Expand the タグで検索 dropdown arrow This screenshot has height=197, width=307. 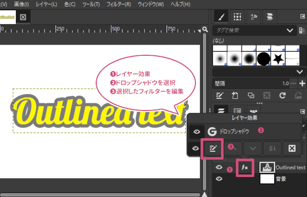pos(290,30)
